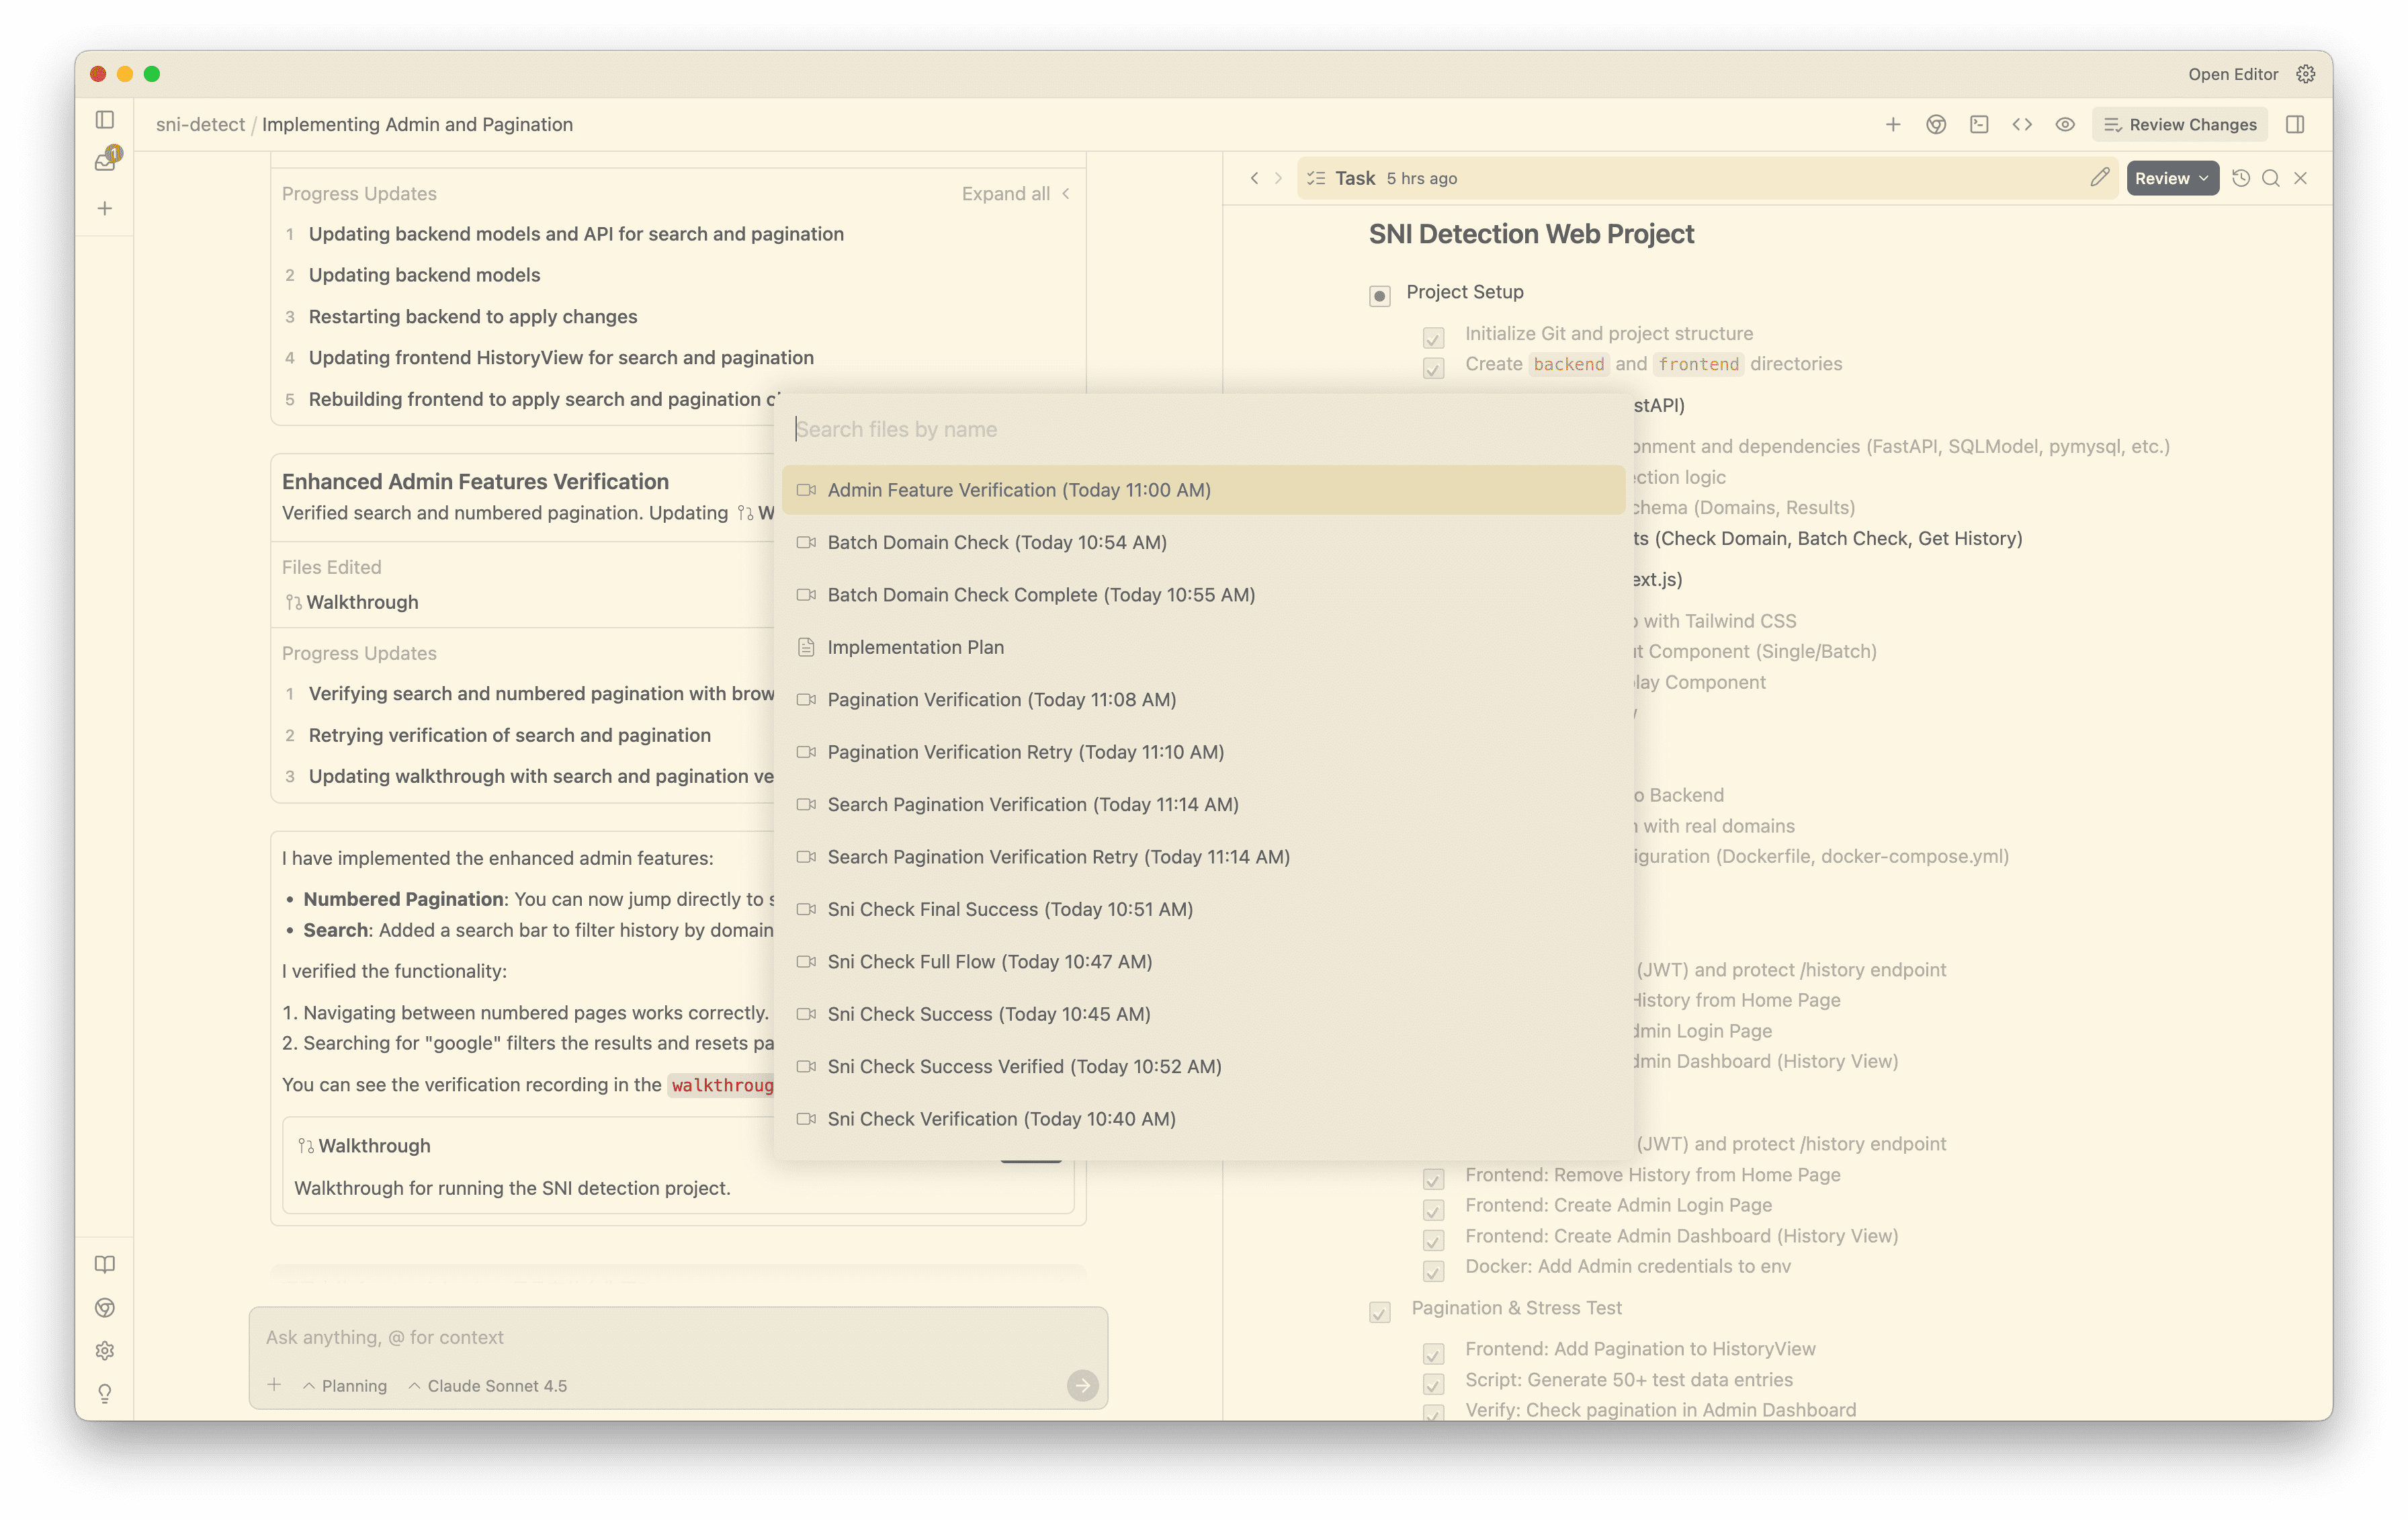The width and height of the screenshot is (2408, 1520).
Task: Click the Open Editor link
Action: pos(2232,74)
